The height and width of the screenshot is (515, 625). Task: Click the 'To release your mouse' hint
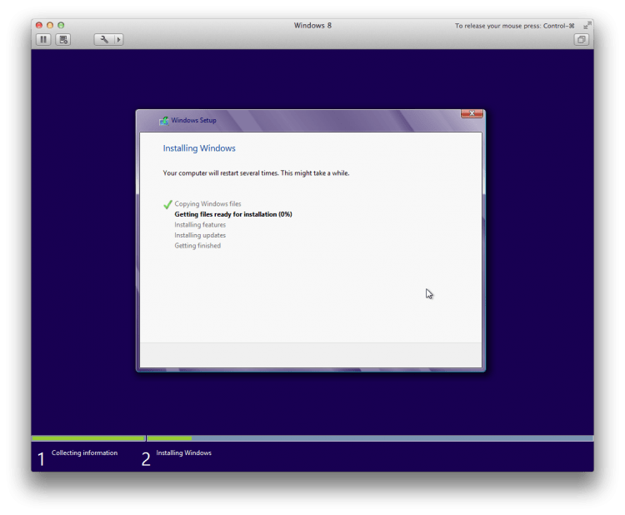(x=515, y=26)
